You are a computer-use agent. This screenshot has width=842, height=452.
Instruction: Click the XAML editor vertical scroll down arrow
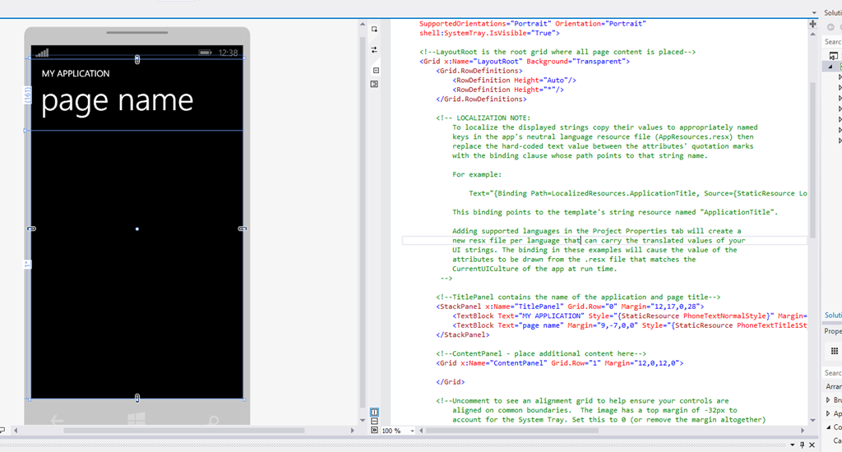click(x=812, y=420)
